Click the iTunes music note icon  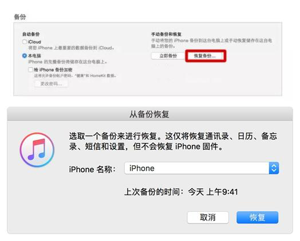(37, 150)
